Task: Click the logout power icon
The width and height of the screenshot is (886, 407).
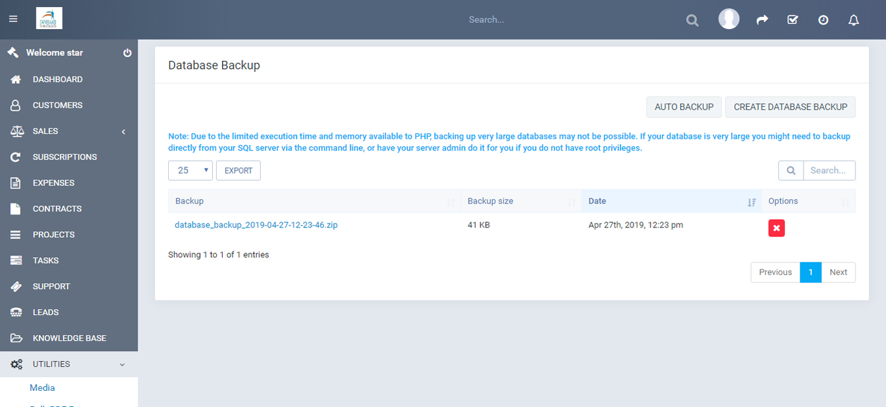Action: [127, 53]
